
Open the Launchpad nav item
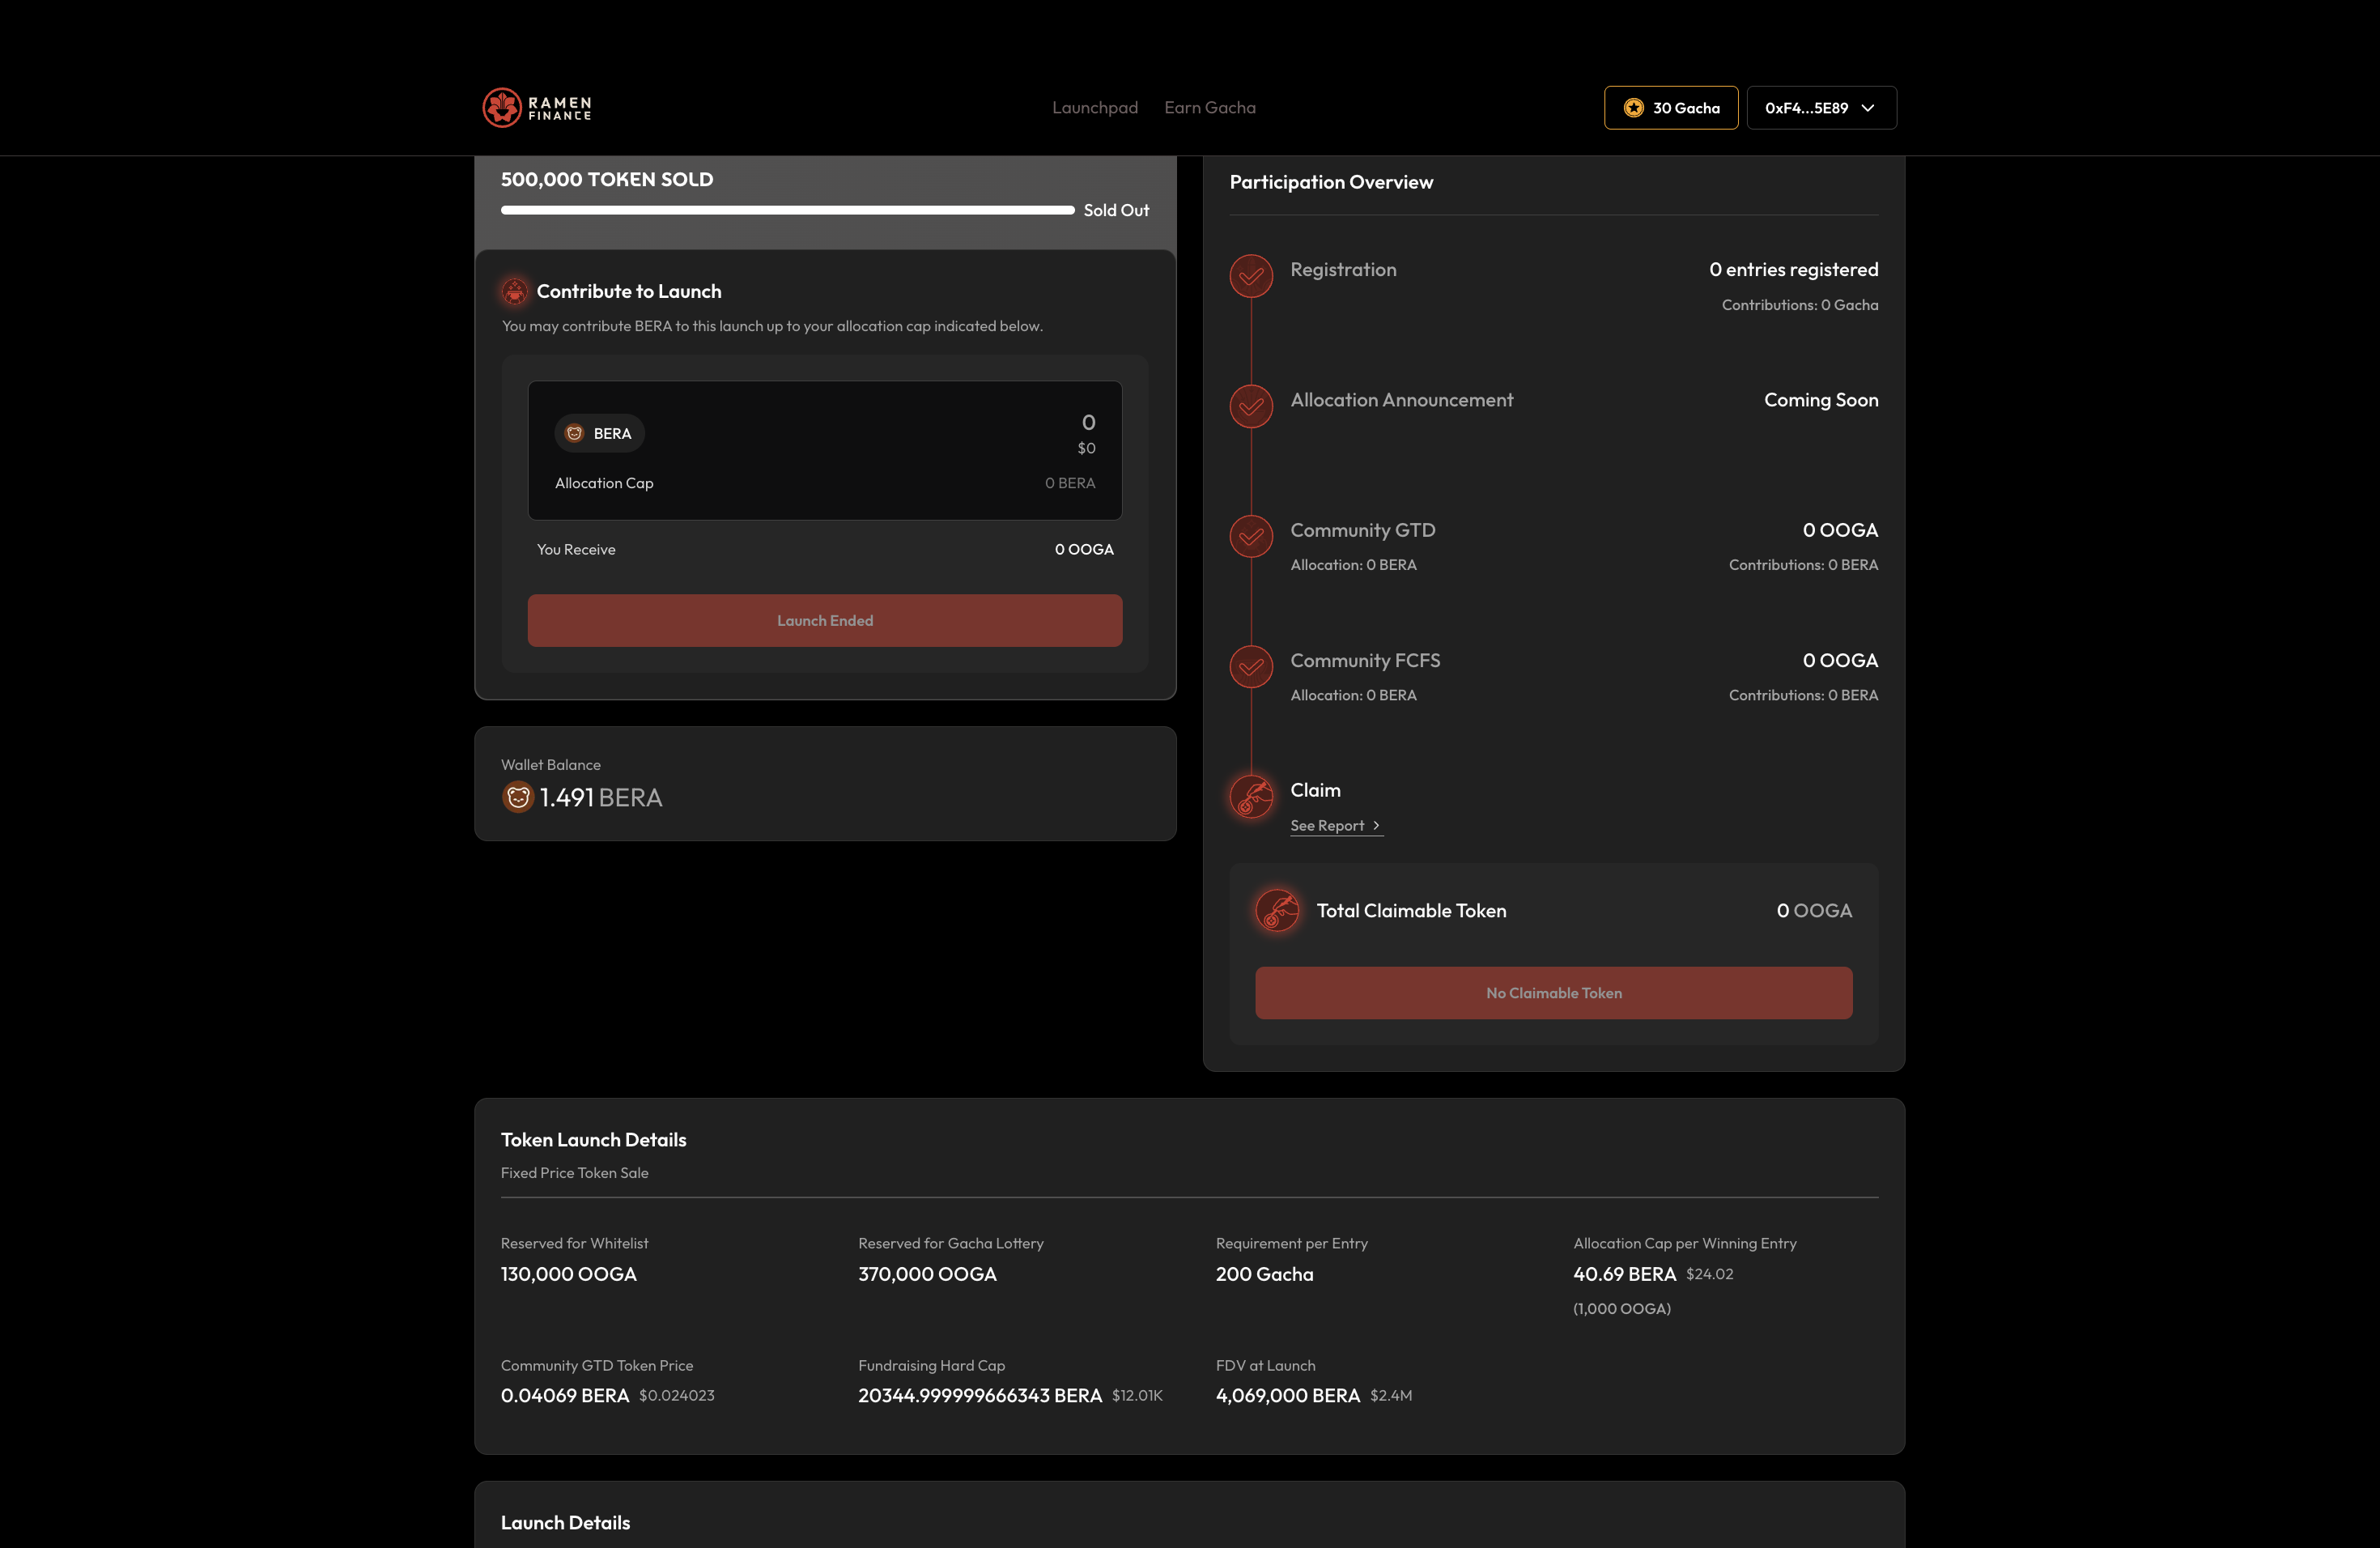point(1094,108)
